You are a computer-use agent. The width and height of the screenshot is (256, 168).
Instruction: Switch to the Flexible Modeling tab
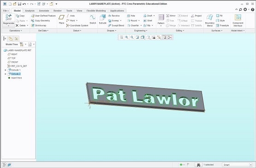click(96, 11)
